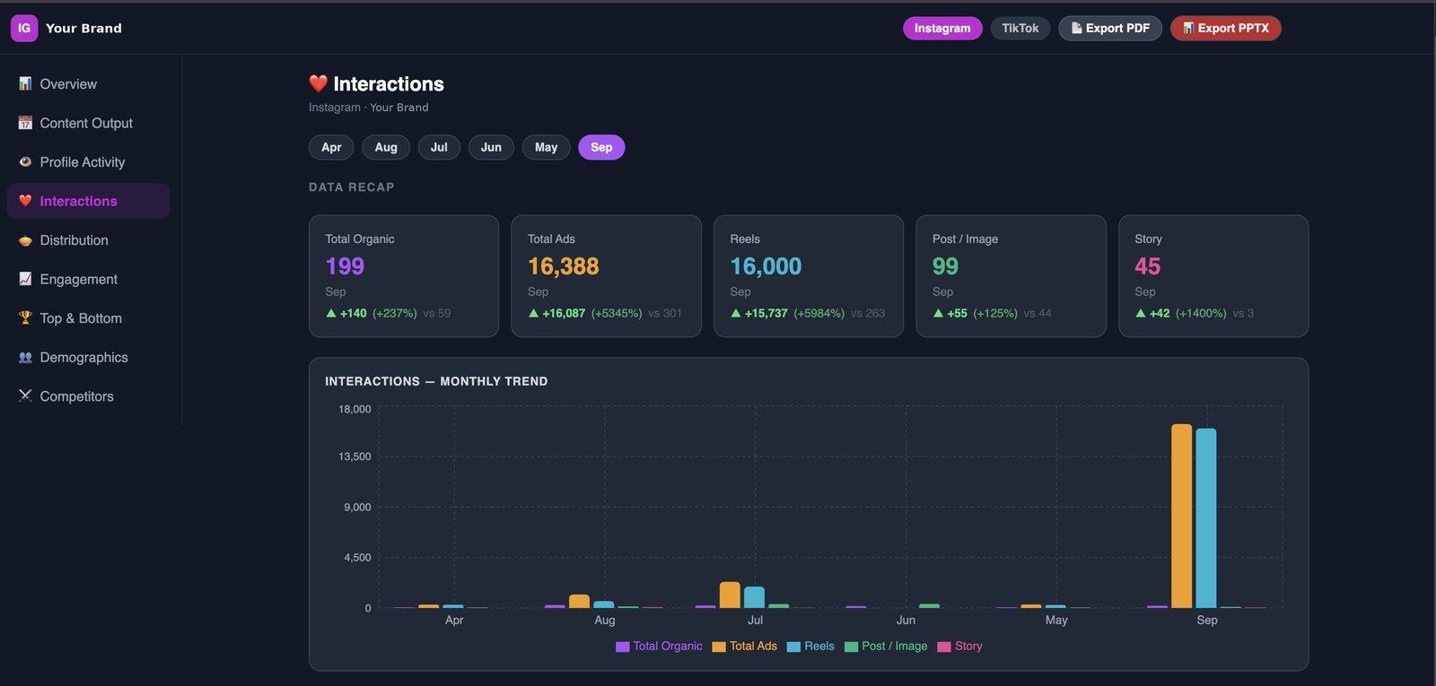
Task: Click the Total Ads 16,388 card
Action: click(606, 276)
